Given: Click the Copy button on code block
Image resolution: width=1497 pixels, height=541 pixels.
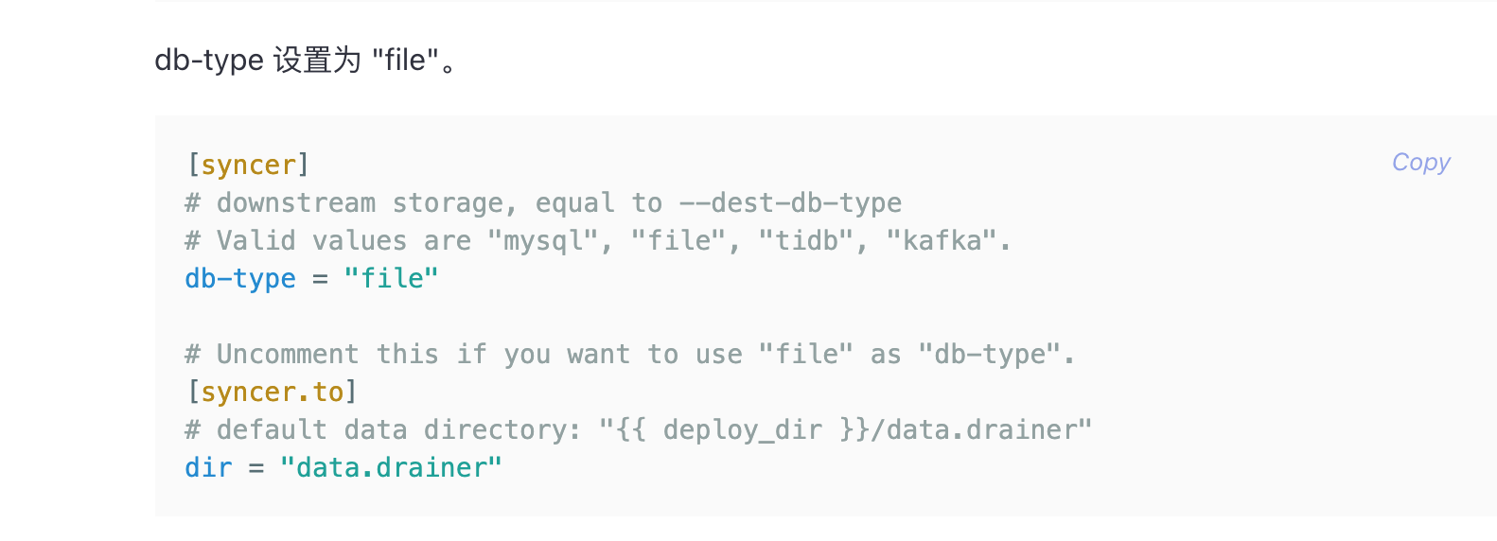Looking at the screenshot, I should [x=1420, y=163].
